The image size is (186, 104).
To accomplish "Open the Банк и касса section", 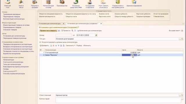I will pos(21,4).
